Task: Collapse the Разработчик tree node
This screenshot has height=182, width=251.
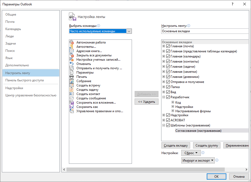Action: (164, 97)
